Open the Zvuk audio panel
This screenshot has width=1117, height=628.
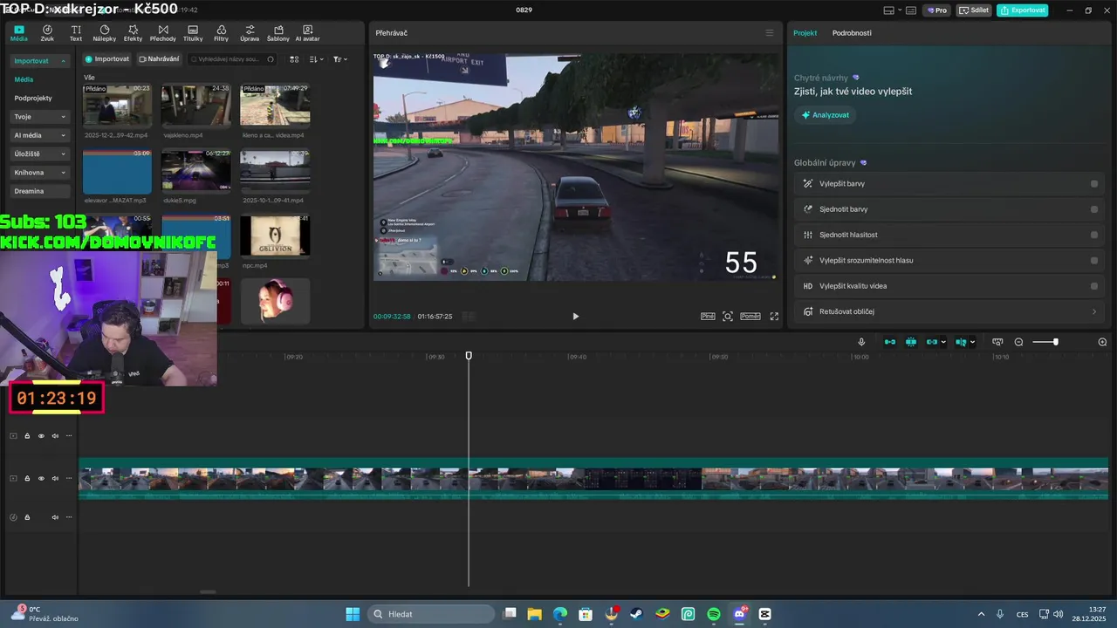tap(47, 33)
